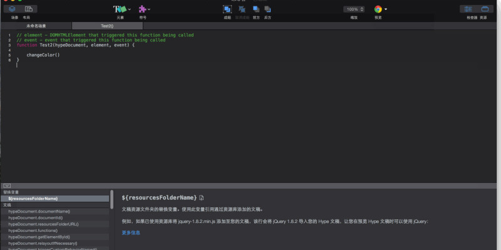Open the Layouts (布局) toolbar icon
Viewport: 501px width, 250px height.
click(x=29, y=9)
